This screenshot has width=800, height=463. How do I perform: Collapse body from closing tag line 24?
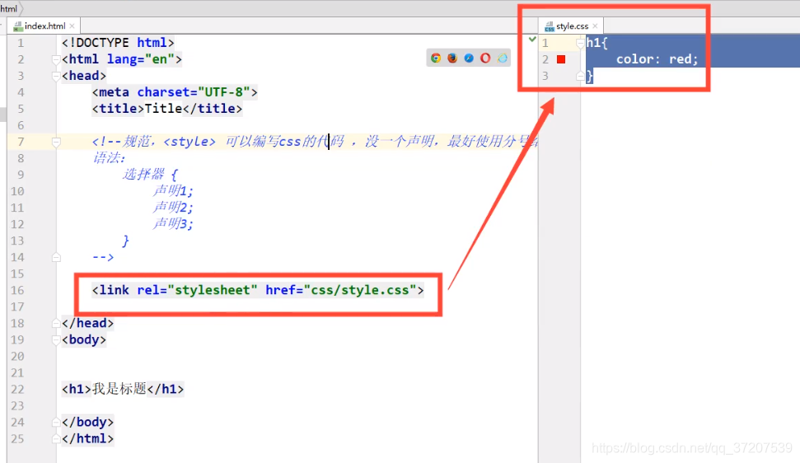56,422
